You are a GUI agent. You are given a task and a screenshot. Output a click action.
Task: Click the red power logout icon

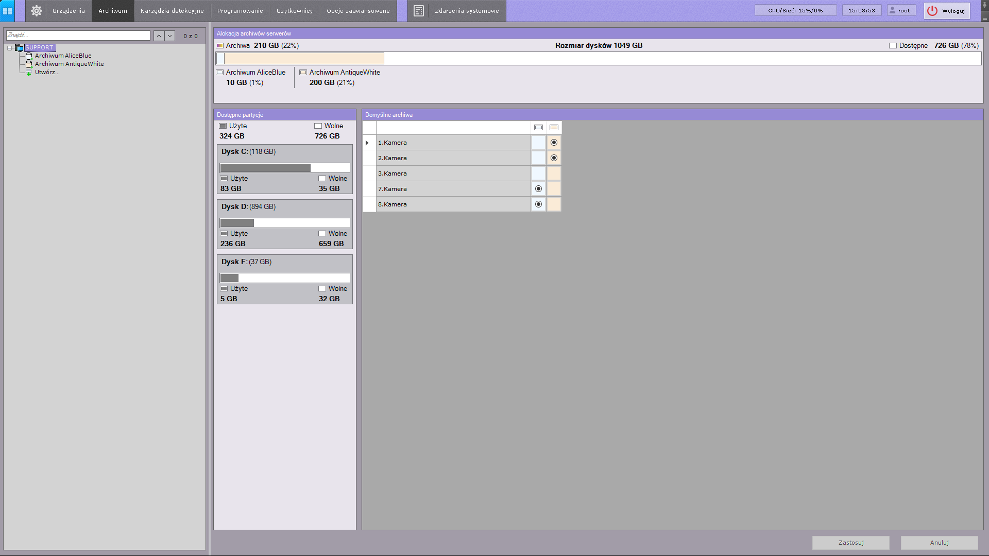(x=932, y=11)
